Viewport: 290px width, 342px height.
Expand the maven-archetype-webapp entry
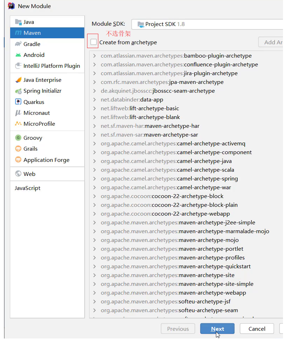point(94,293)
